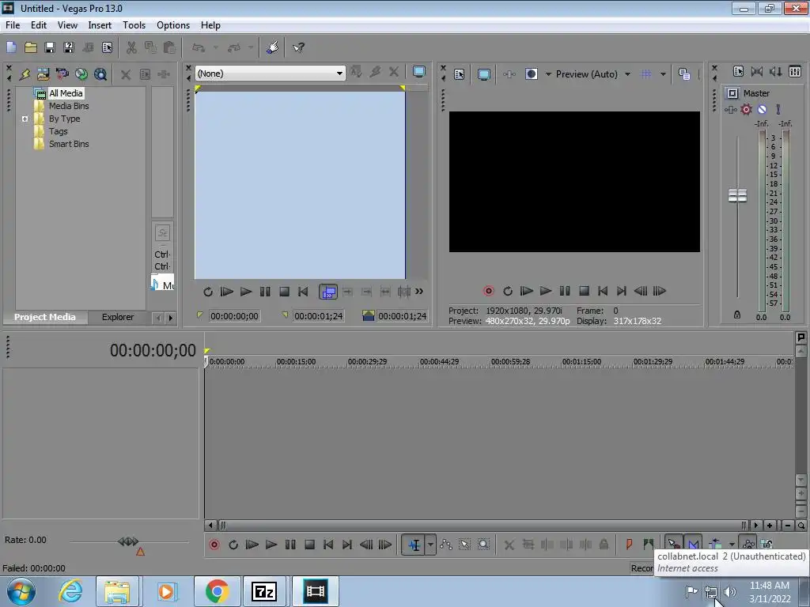This screenshot has width=810, height=607.
Task: Select the Zoom Edit tool magnifier
Action: [x=483, y=544]
